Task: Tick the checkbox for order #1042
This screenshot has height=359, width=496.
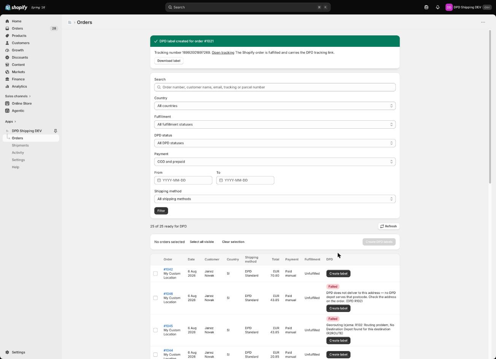Action: point(155,274)
